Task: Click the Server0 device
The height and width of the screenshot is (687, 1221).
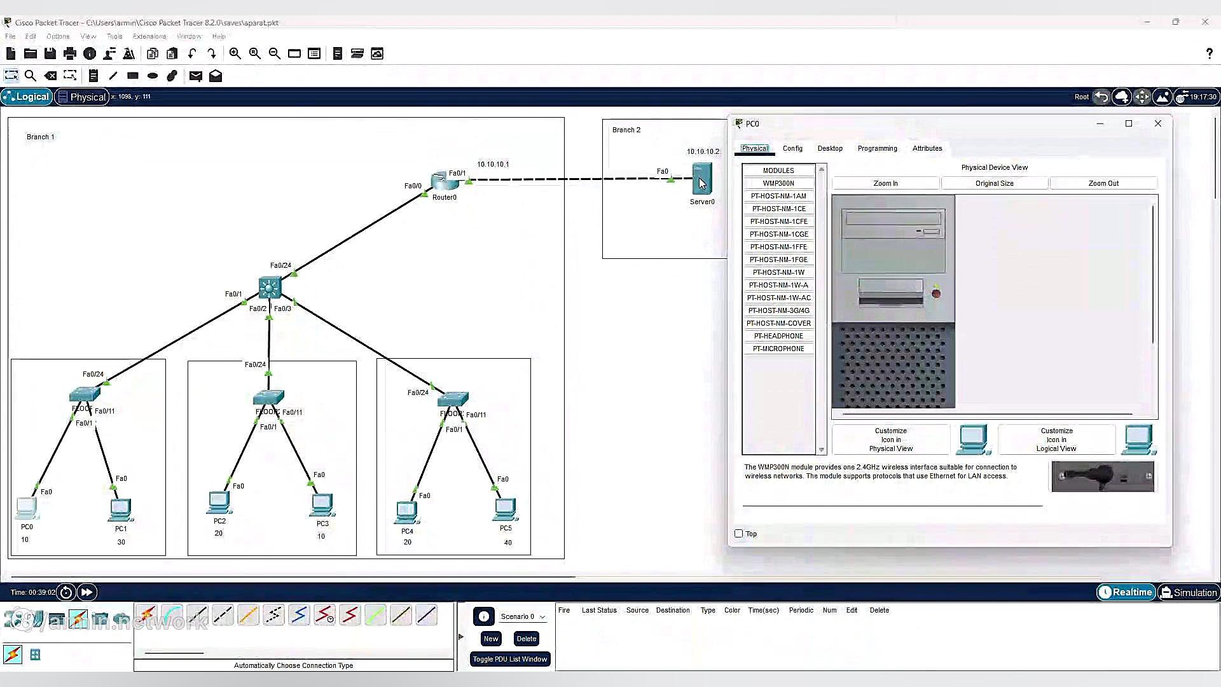Action: 702,179
